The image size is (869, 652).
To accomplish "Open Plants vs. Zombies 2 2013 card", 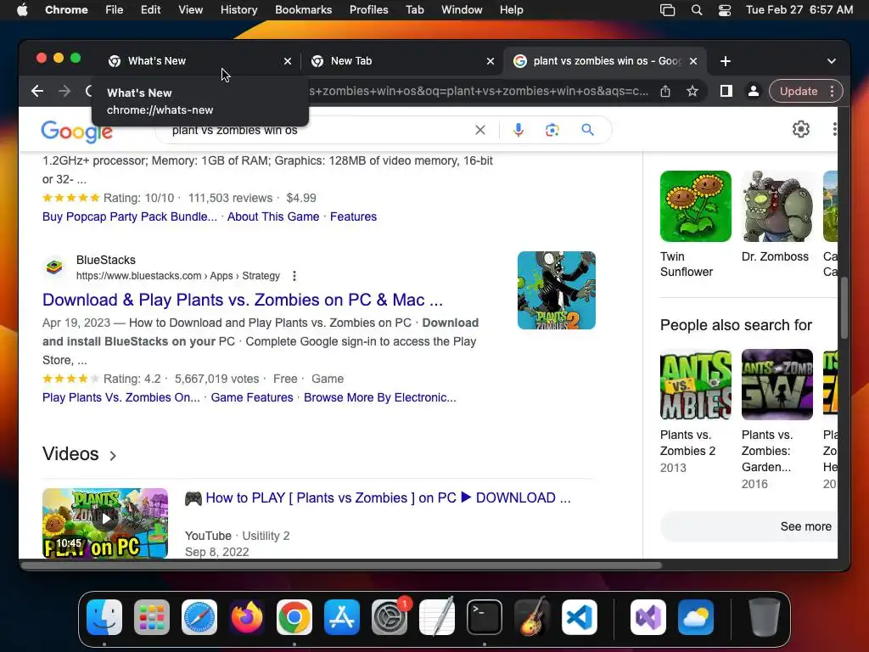I will tap(696, 412).
